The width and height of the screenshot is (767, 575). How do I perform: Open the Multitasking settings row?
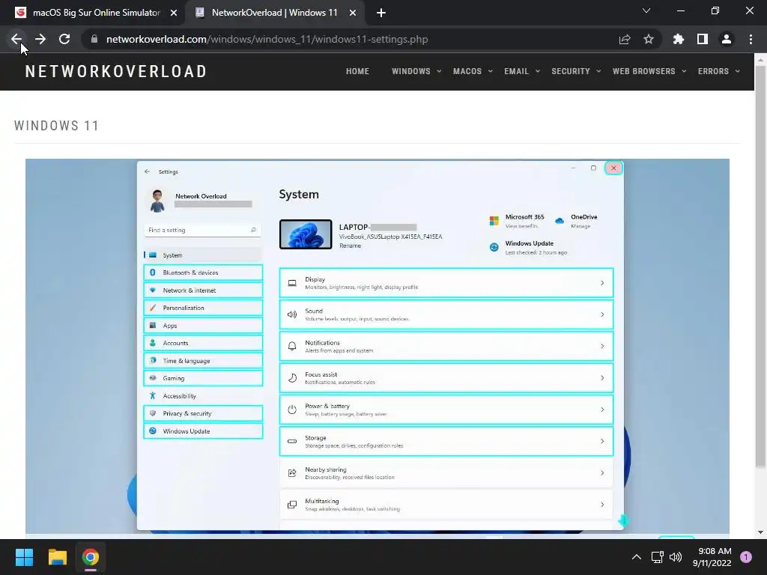point(446,505)
